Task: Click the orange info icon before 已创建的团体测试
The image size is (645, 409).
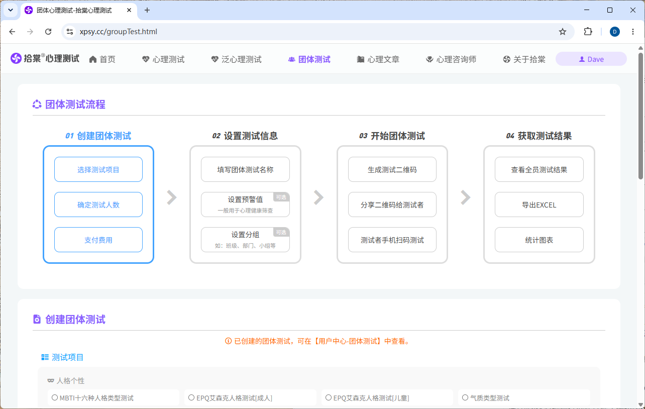Action: (x=229, y=341)
